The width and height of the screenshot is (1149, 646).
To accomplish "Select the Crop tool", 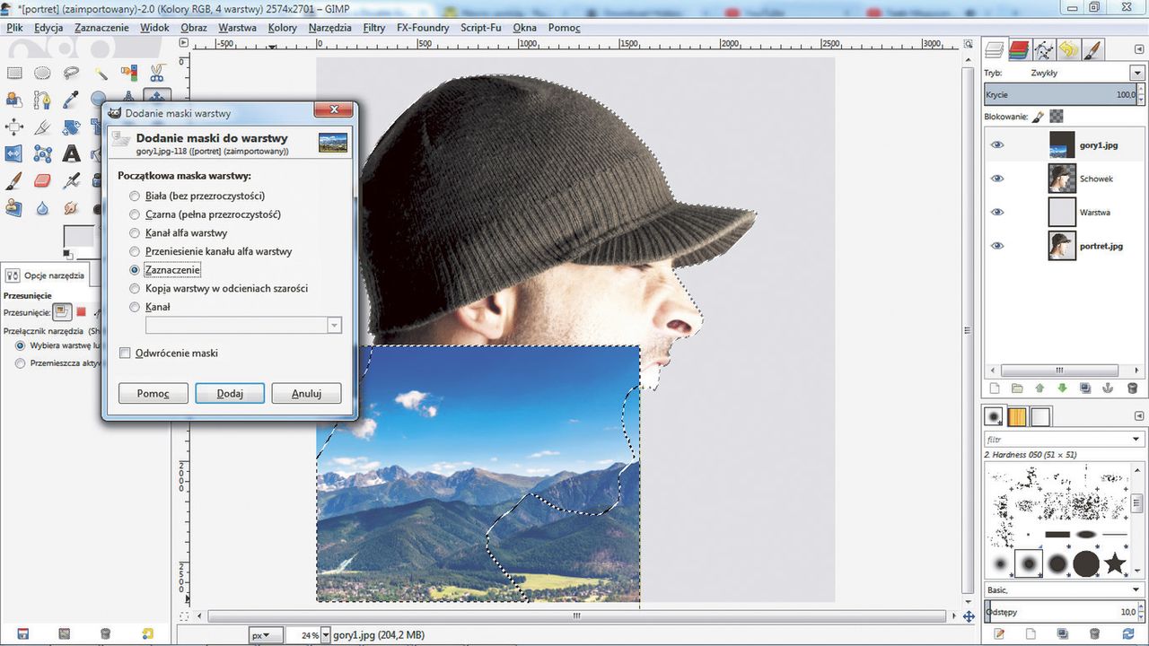I will point(42,127).
